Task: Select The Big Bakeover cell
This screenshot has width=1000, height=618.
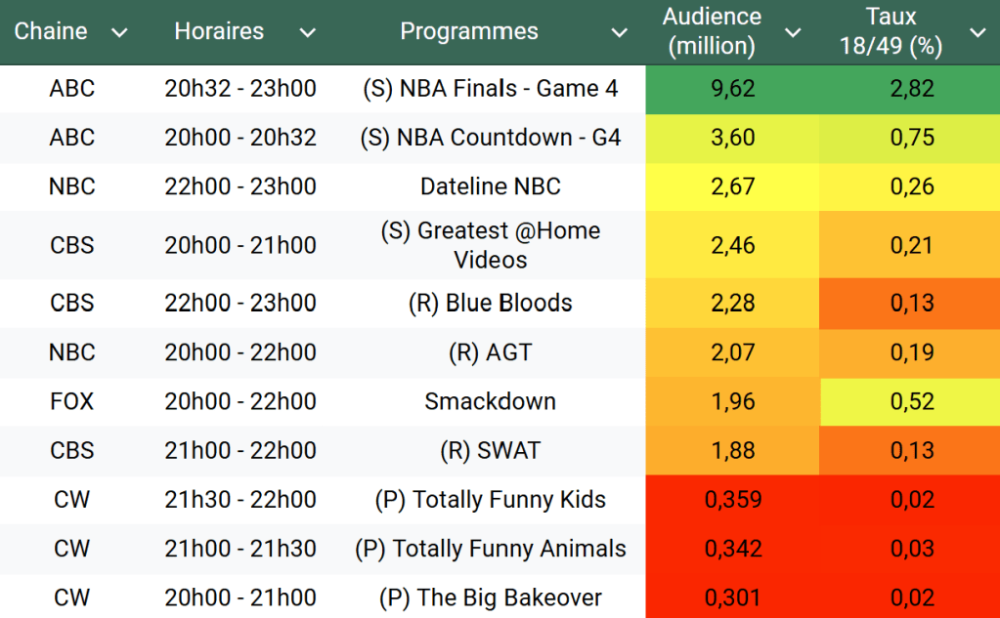Action: click(490, 597)
